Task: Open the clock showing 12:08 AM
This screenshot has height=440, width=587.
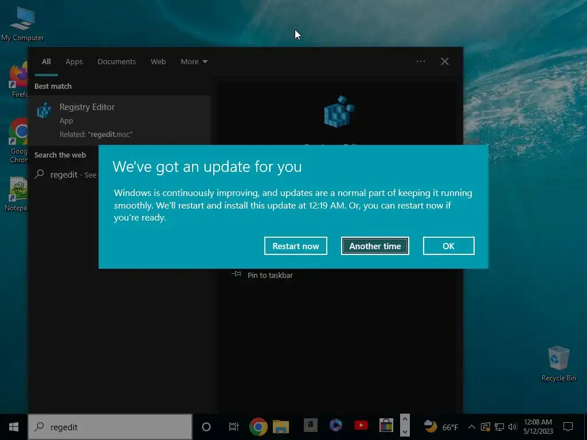Action: (538, 427)
